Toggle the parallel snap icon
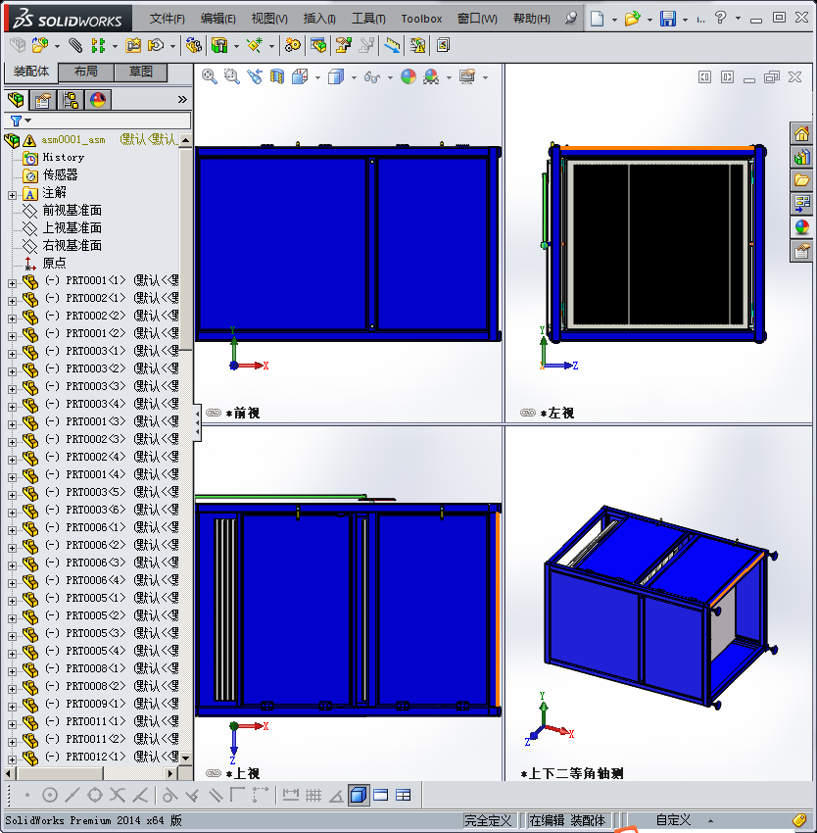The height and width of the screenshot is (833, 817). coord(216,796)
